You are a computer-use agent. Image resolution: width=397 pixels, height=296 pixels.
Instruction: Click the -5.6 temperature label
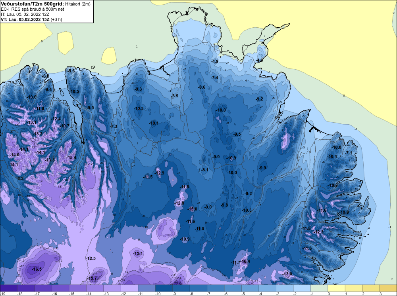(x=71, y=71)
